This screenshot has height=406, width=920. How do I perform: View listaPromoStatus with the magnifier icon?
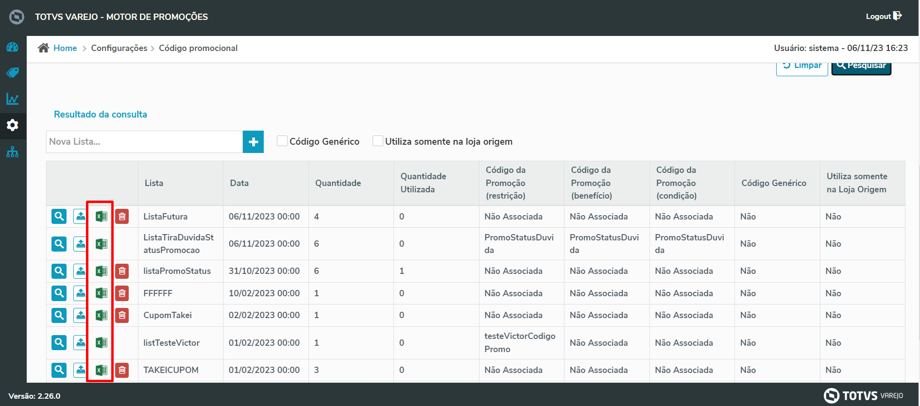coord(59,271)
